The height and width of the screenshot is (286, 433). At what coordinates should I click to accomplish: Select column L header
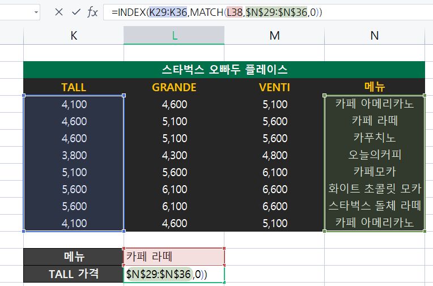coord(174,35)
